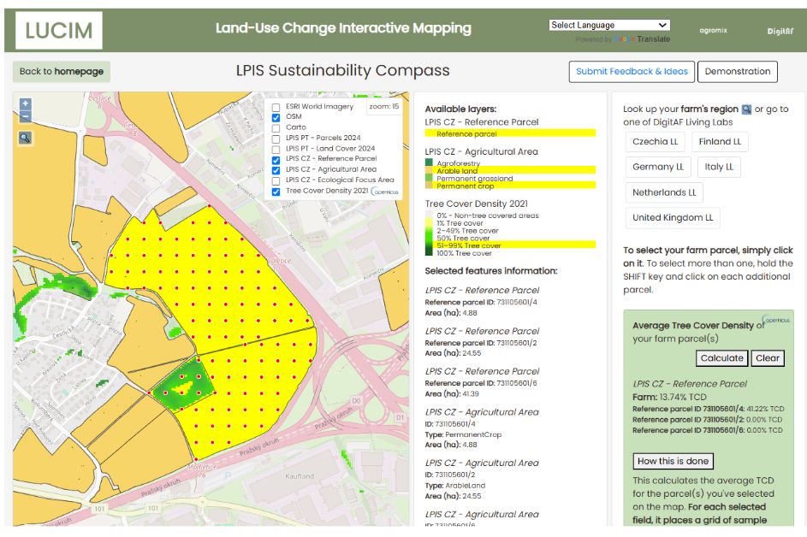Viewport: 807px width, 537px height.
Task: Return via Back to homepage
Action: (x=62, y=72)
